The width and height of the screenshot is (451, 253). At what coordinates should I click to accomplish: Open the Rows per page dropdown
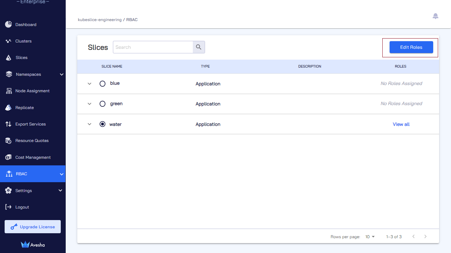point(370,237)
